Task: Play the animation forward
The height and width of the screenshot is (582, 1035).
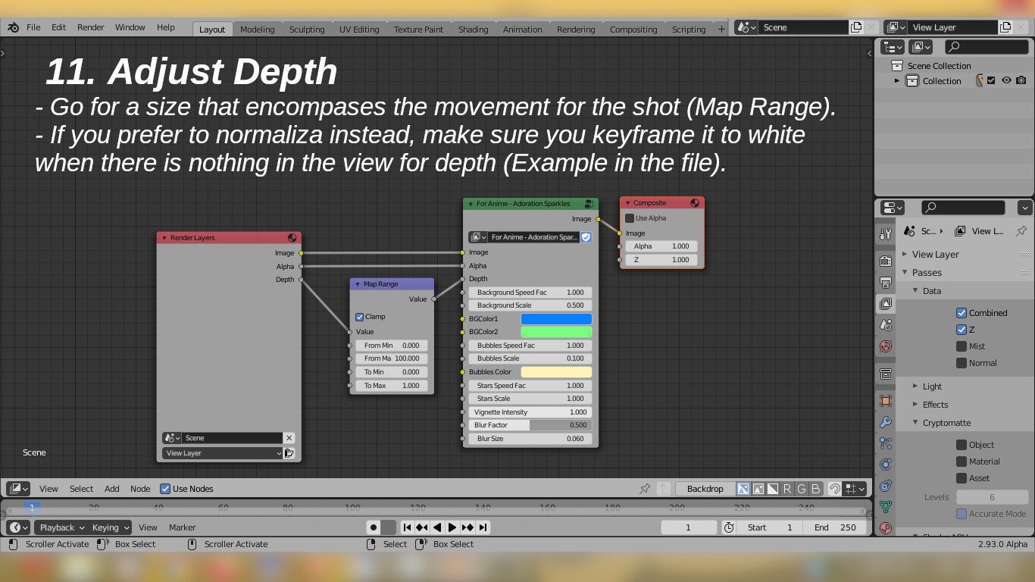Action: [452, 527]
